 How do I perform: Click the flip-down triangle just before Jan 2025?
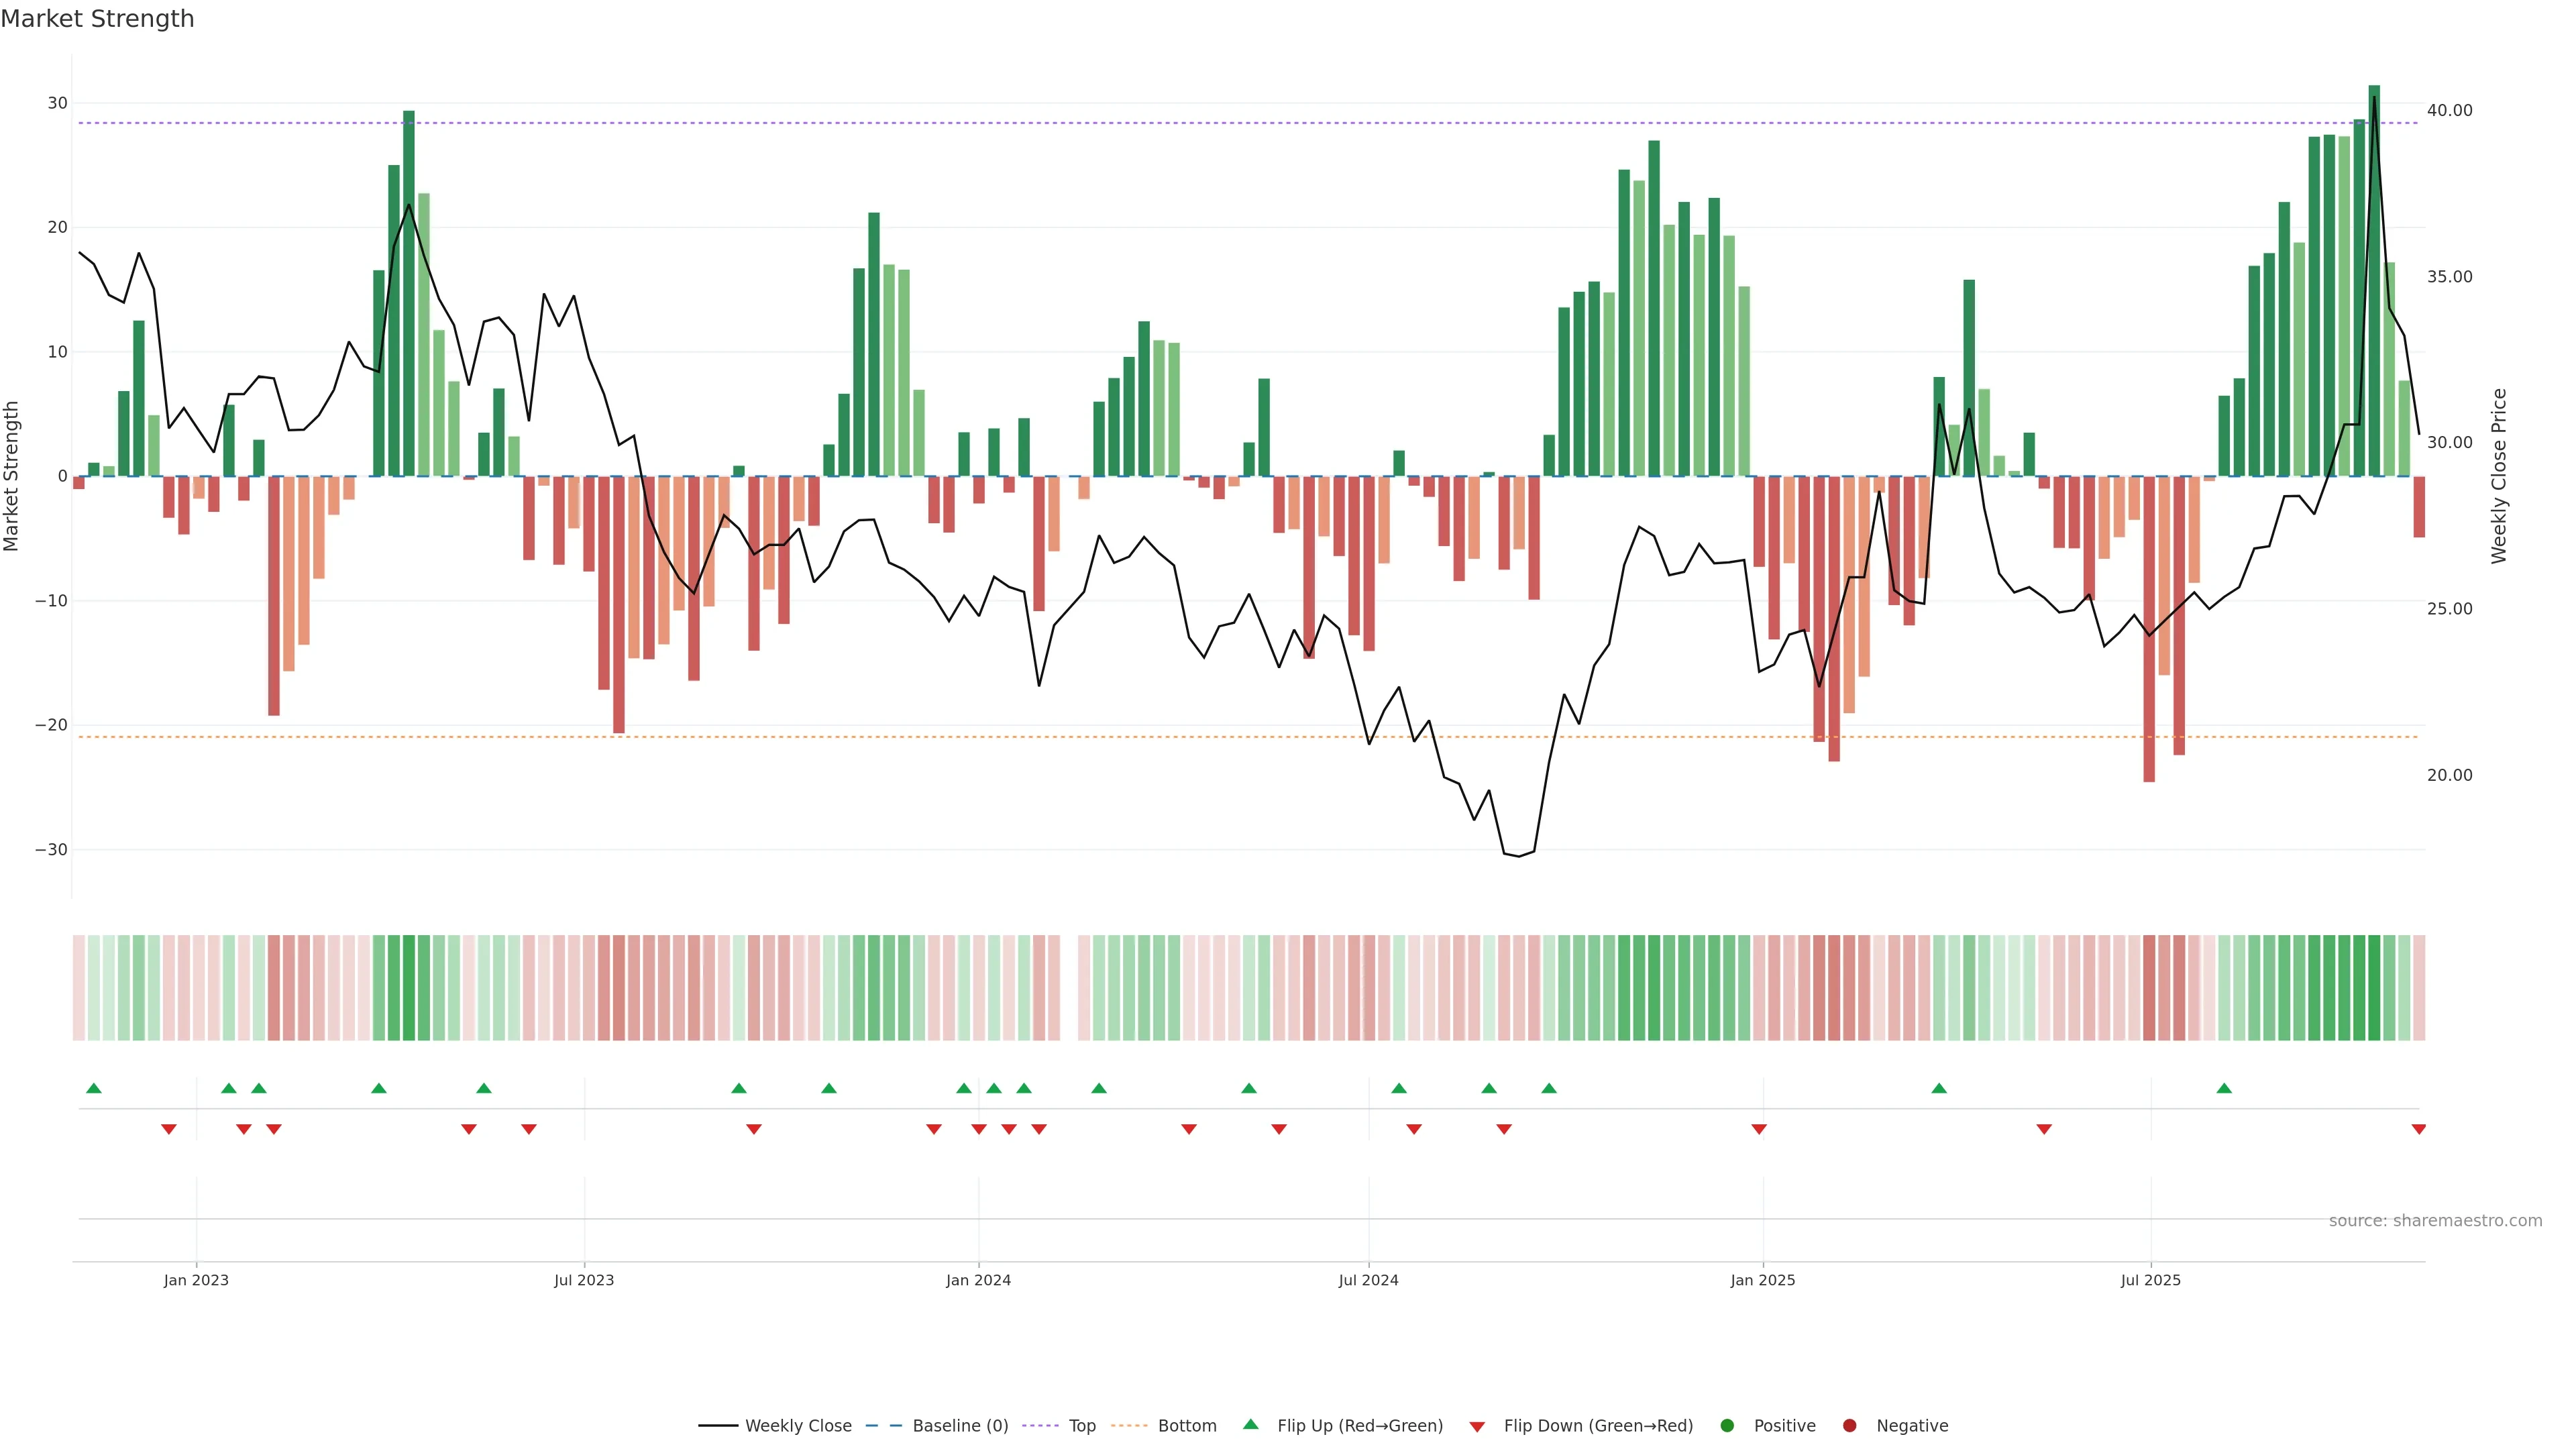(1759, 1129)
